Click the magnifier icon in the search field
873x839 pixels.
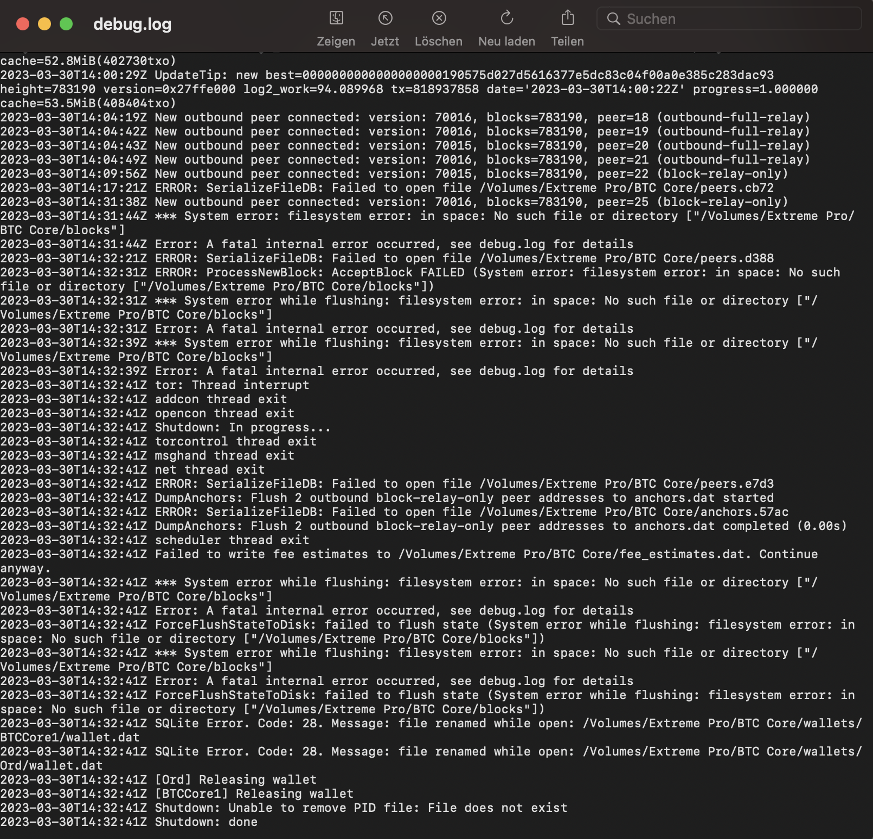pos(614,18)
